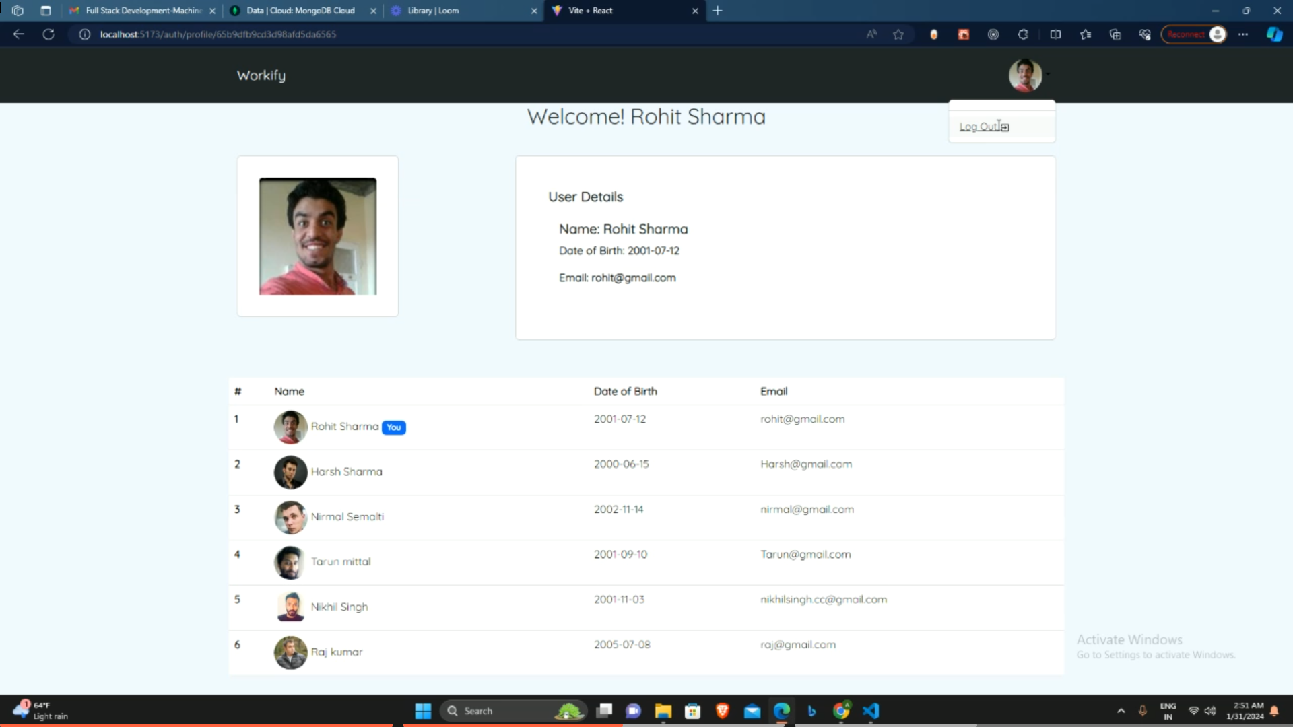Show hidden system tray icons chevron
The image size is (1293, 727).
[1121, 711]
